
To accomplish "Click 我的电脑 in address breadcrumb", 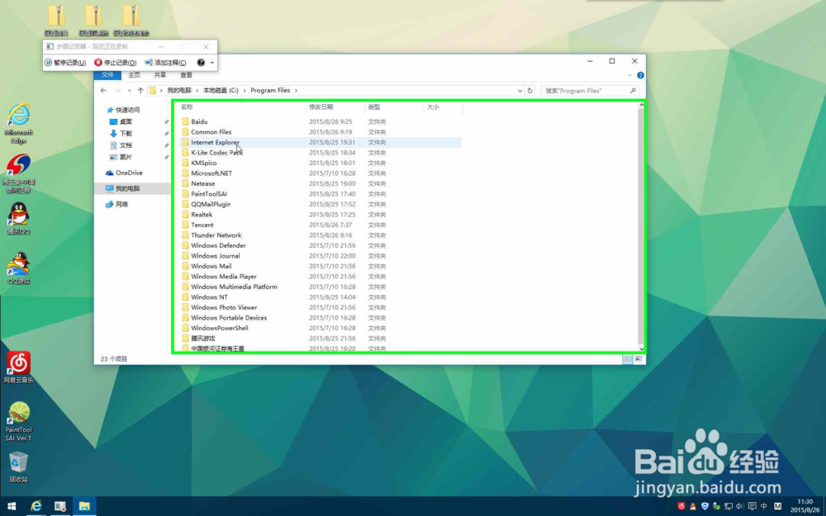I will 179,91.
